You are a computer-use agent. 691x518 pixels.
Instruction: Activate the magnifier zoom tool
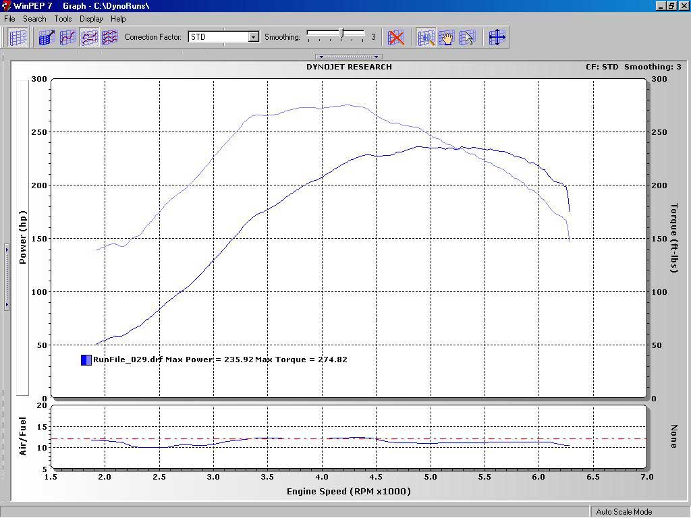[x=426, y=38]
